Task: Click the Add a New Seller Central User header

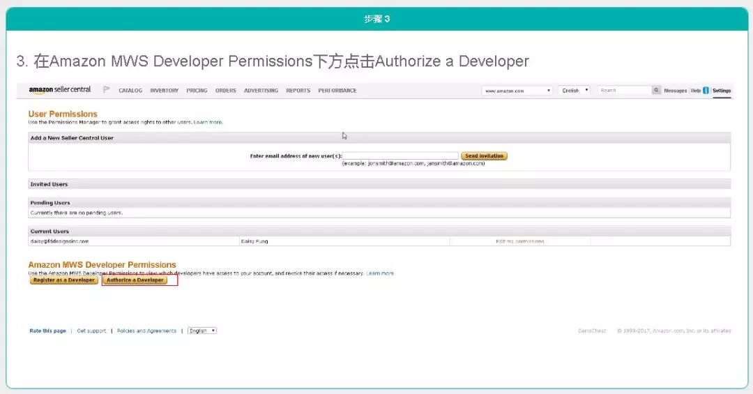Action: 379,138
